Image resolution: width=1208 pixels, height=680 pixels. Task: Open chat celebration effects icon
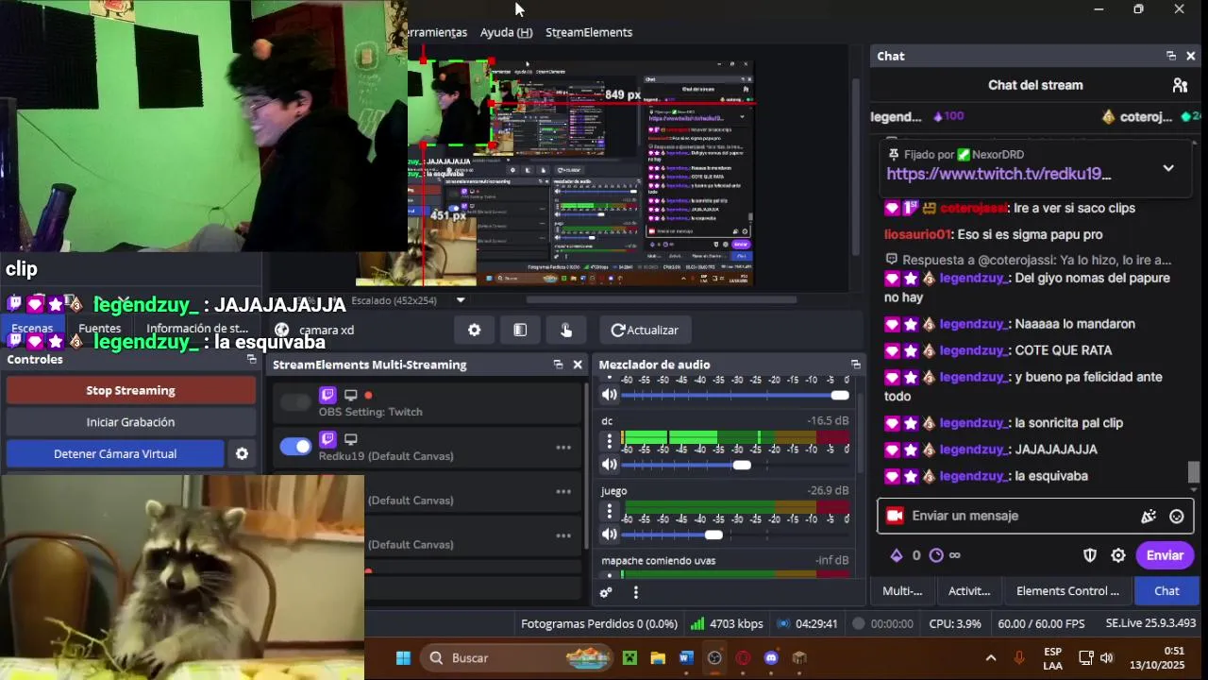tap(1149, 516)
